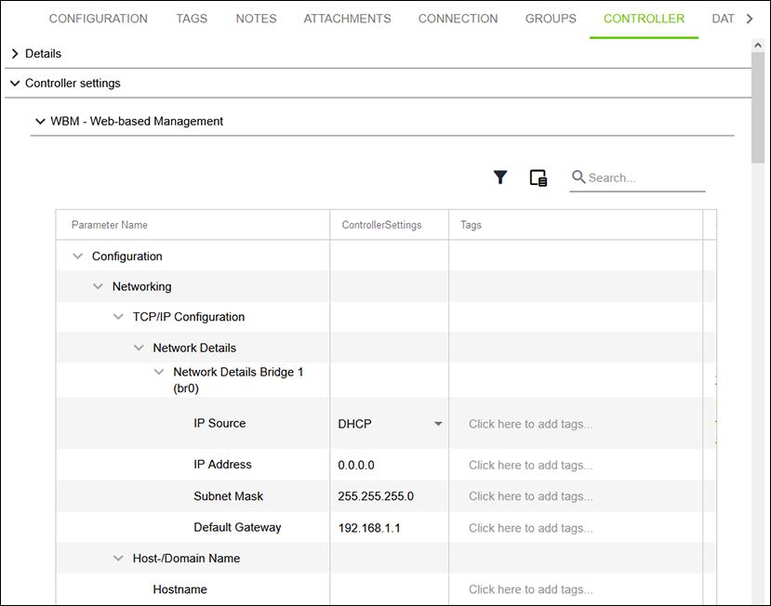
Task: Expand the Details section
Action: point(15,54)
